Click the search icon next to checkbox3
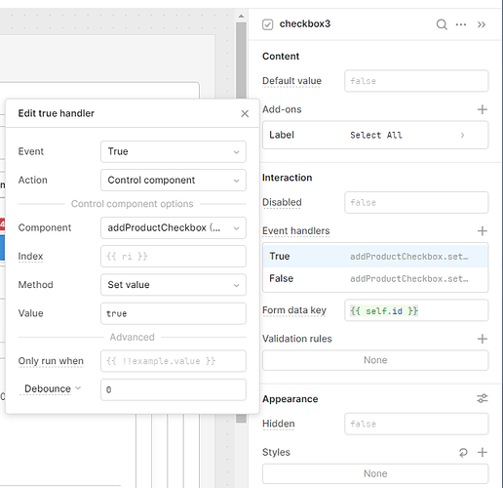503x488 pixels. pos(442,24)
